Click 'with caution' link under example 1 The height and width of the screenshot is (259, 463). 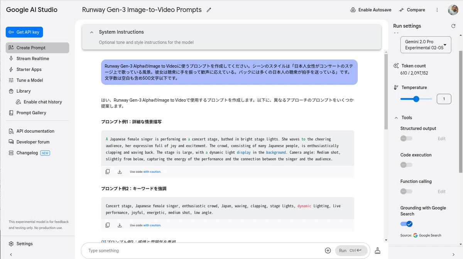click(x=152, y=172)
